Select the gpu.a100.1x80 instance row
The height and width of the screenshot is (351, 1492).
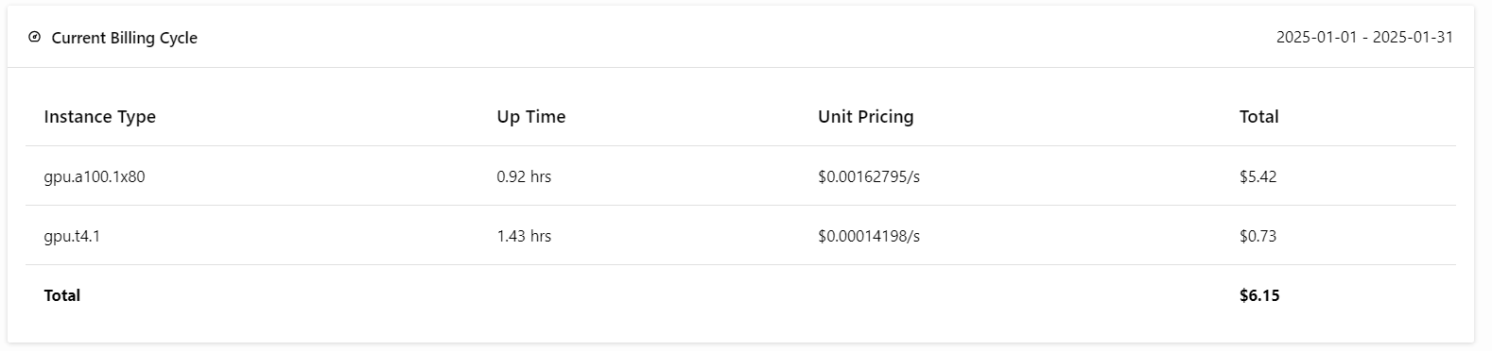[740, 176]
